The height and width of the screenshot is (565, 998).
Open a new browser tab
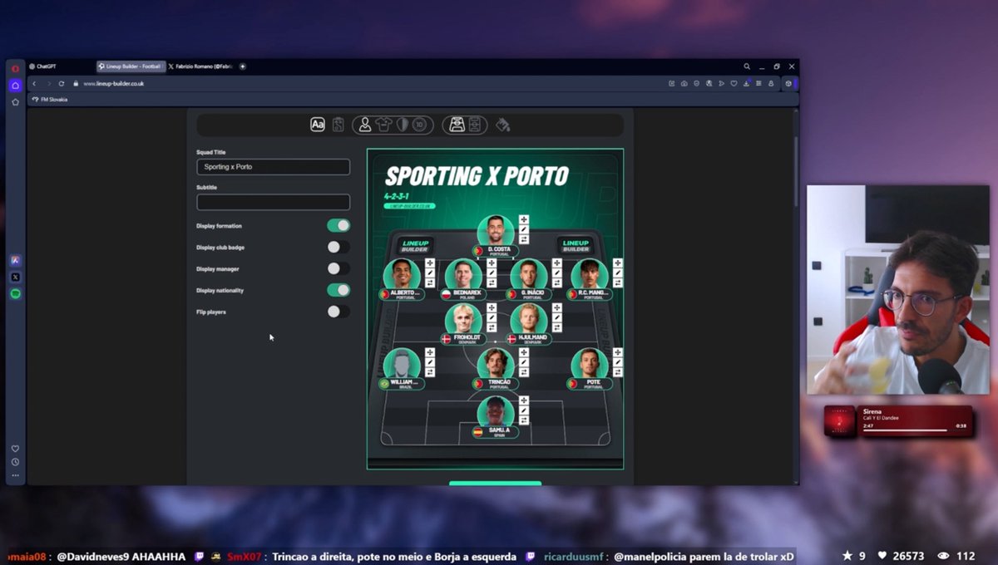pos(243,66)
